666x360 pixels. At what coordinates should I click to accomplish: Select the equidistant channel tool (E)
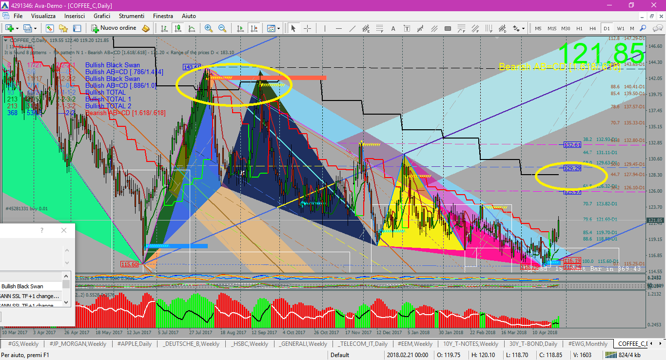[x=366, y=28]
